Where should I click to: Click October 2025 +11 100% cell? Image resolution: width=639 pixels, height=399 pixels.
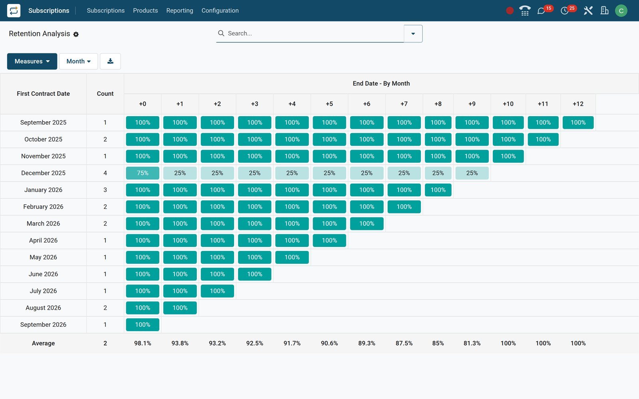point(543,139)
